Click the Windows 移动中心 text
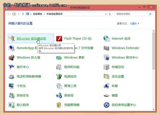The width and height of the screenshot is (160, 115). point(125,57)
